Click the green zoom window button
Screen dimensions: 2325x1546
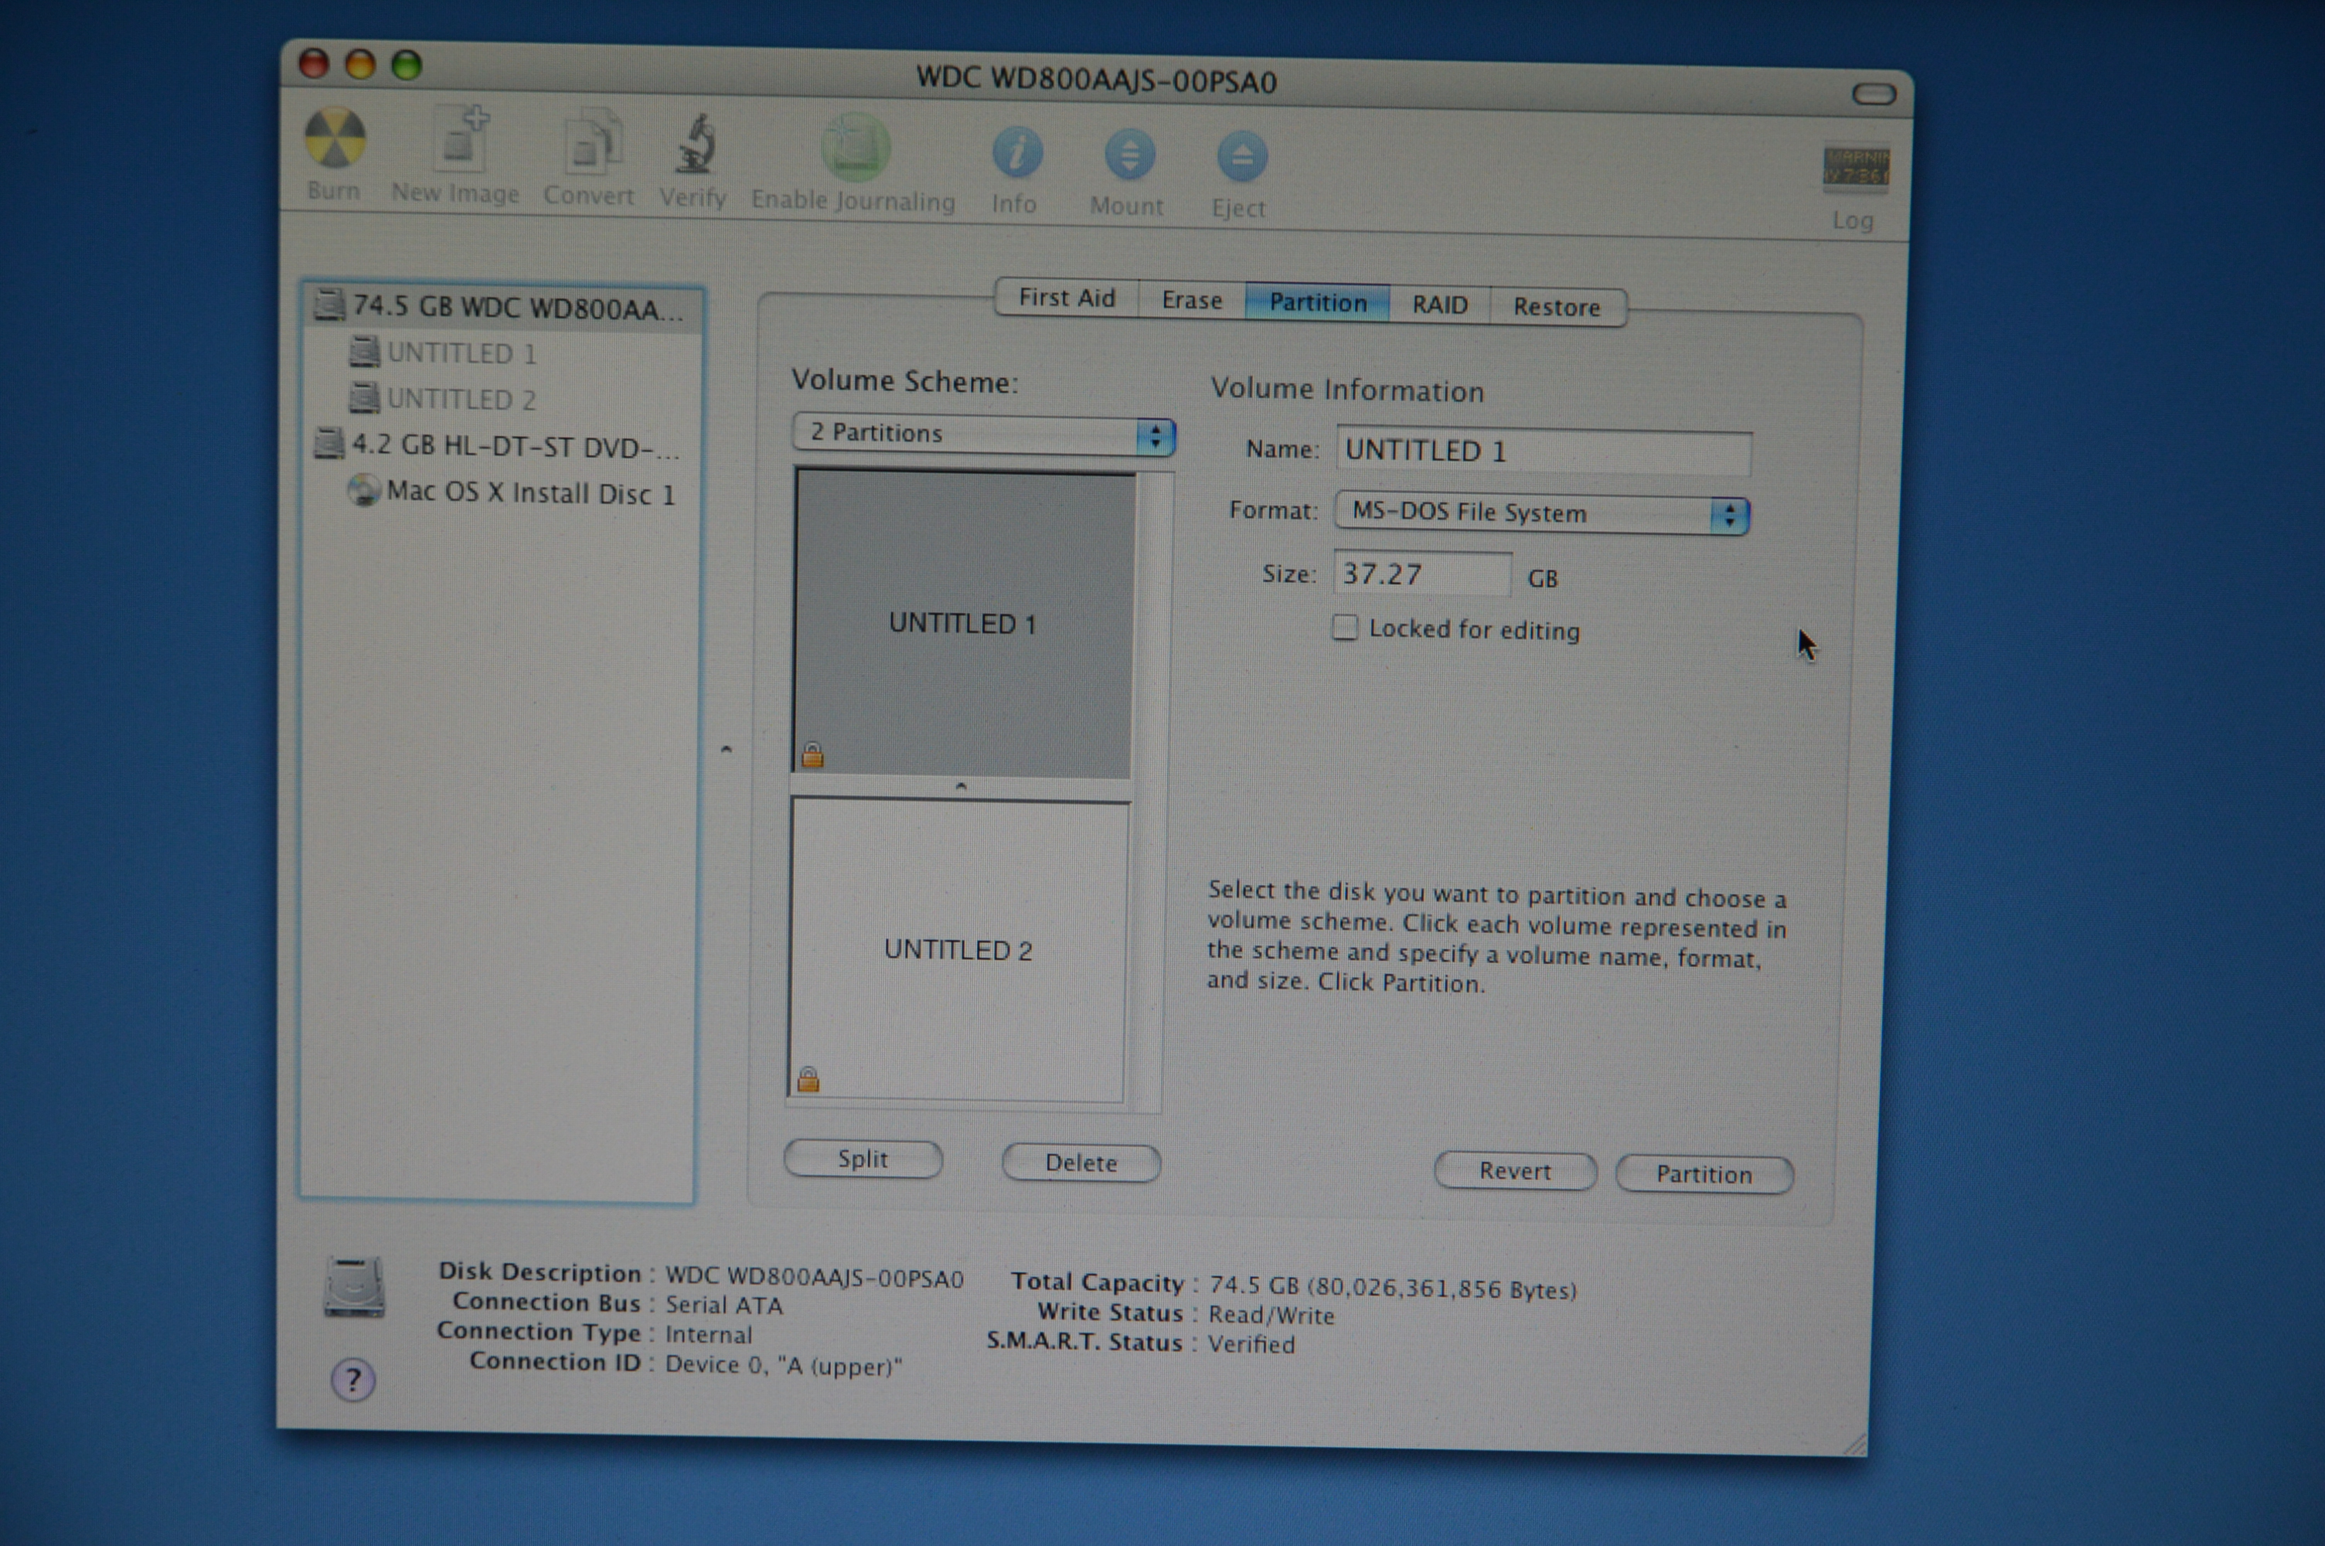coord(406,65)
